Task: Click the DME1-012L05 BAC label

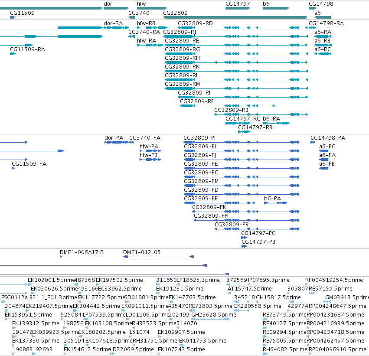Action: (x=142, y=252)
